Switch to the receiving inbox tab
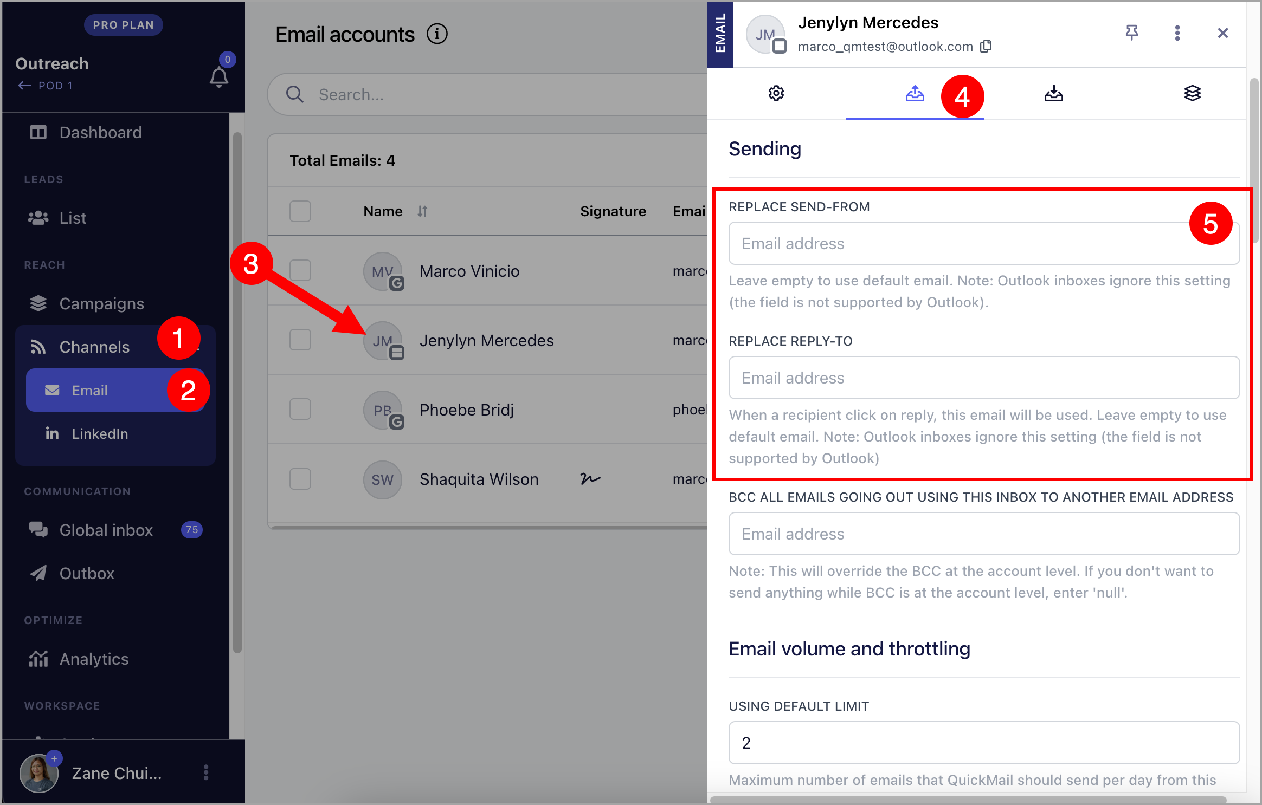 click(x=1054, y=93)
